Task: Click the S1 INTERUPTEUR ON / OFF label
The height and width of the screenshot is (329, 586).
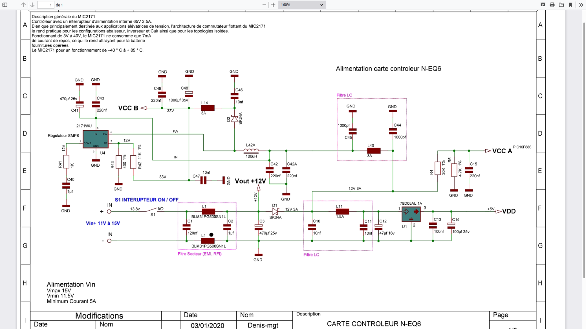Action: pyautogui.click(x=146, y=200)
